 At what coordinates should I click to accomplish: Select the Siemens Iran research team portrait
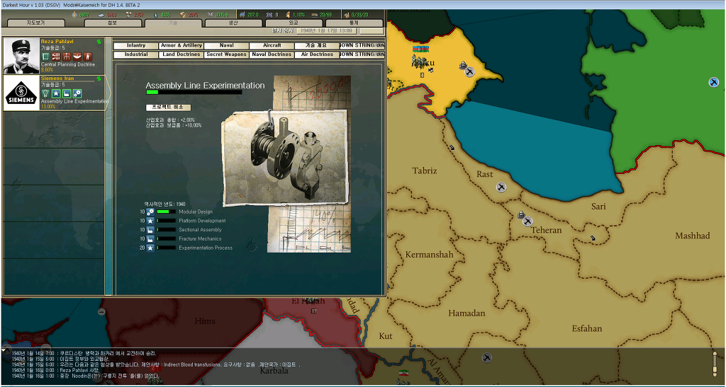(22, 93)
